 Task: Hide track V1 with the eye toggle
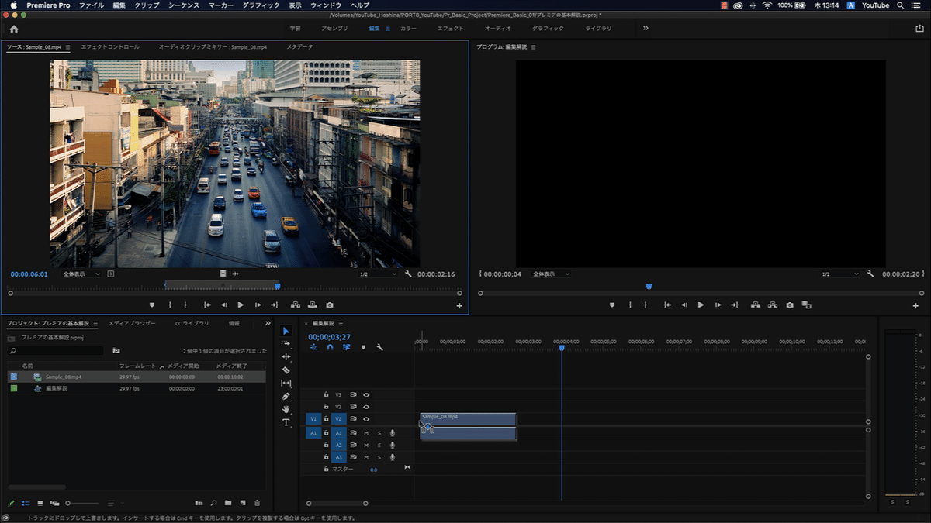coord(366,419)
